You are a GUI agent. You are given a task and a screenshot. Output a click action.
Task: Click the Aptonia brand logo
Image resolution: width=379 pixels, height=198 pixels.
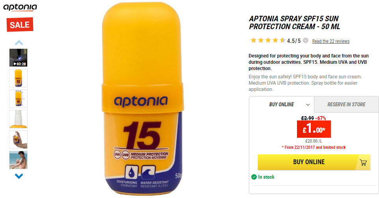point(20,7)
